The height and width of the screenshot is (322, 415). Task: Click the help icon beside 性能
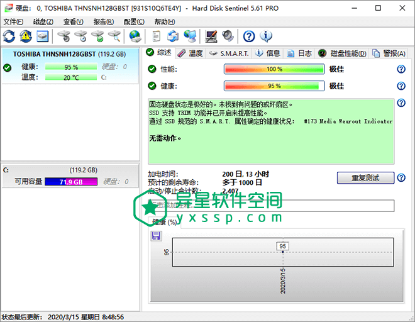(x=401, y=69)
